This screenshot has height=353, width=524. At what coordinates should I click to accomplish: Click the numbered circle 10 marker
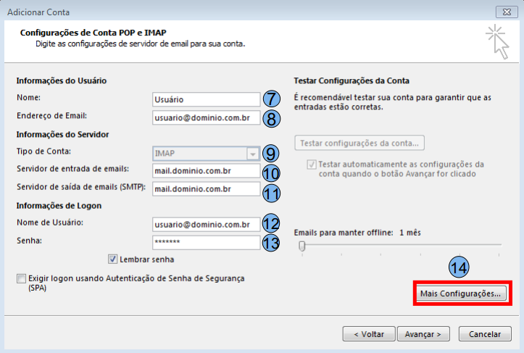tap(270, 173)
